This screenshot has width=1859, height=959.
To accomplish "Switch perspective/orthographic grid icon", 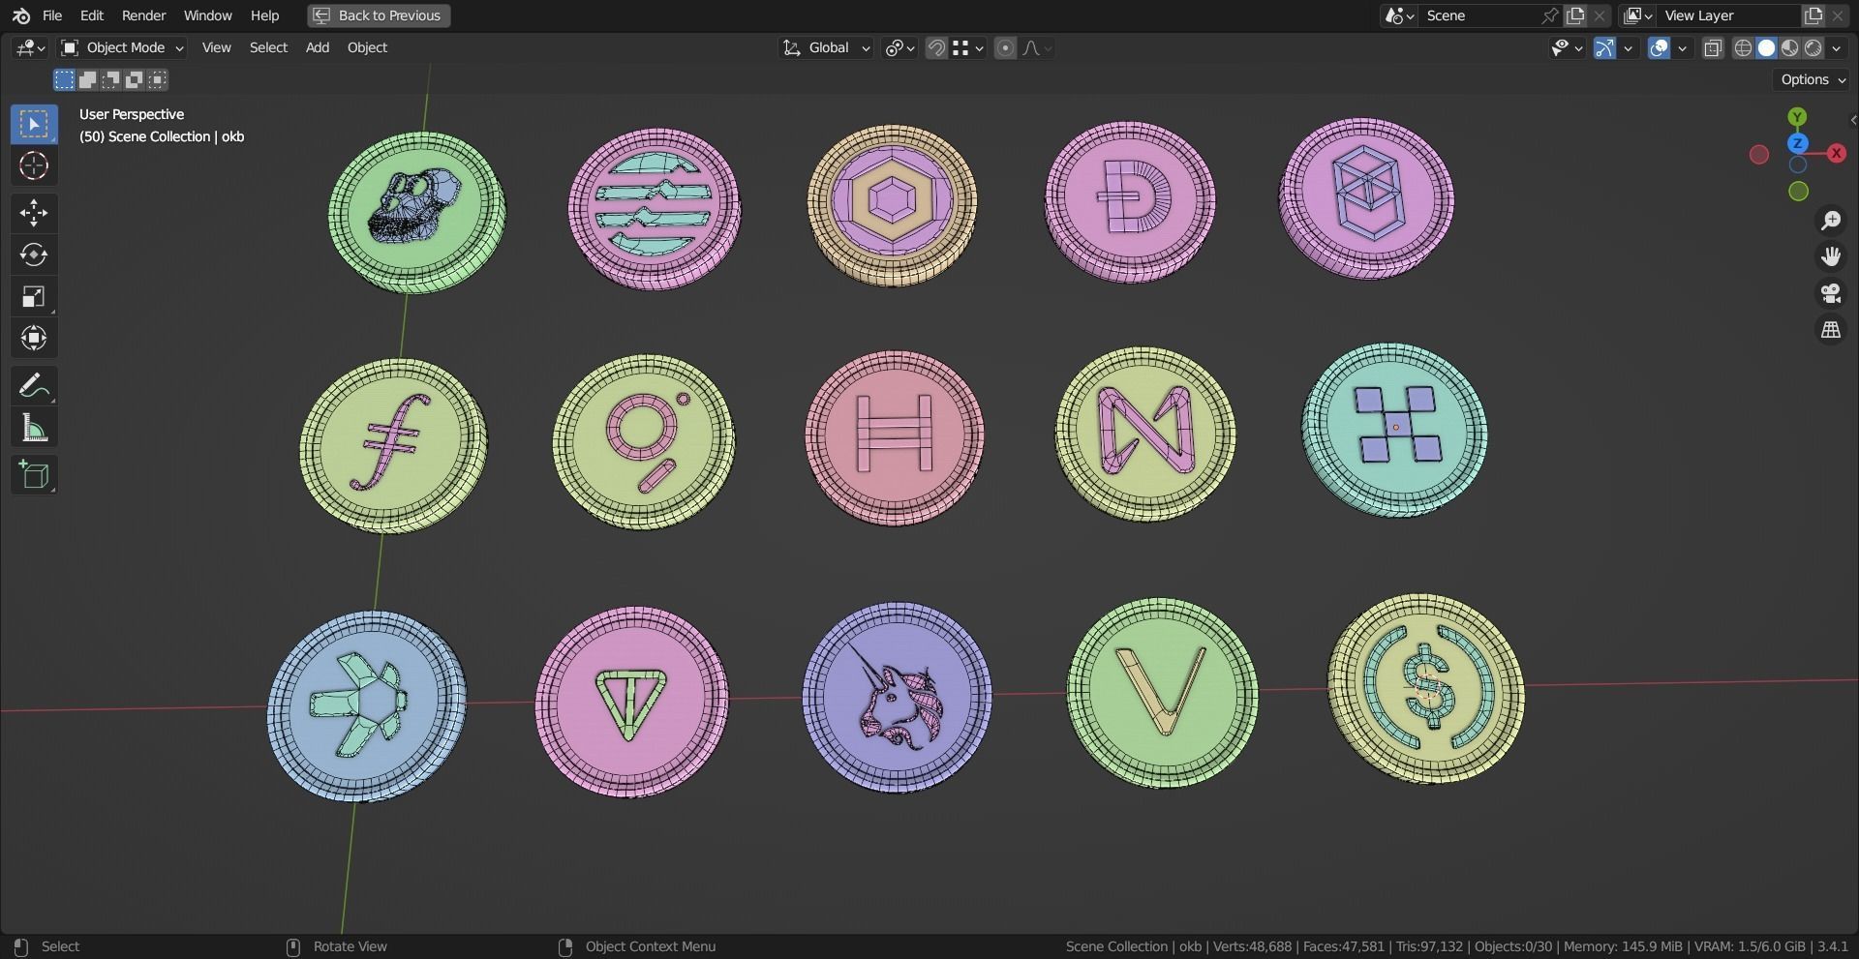I will point(1831,330).
